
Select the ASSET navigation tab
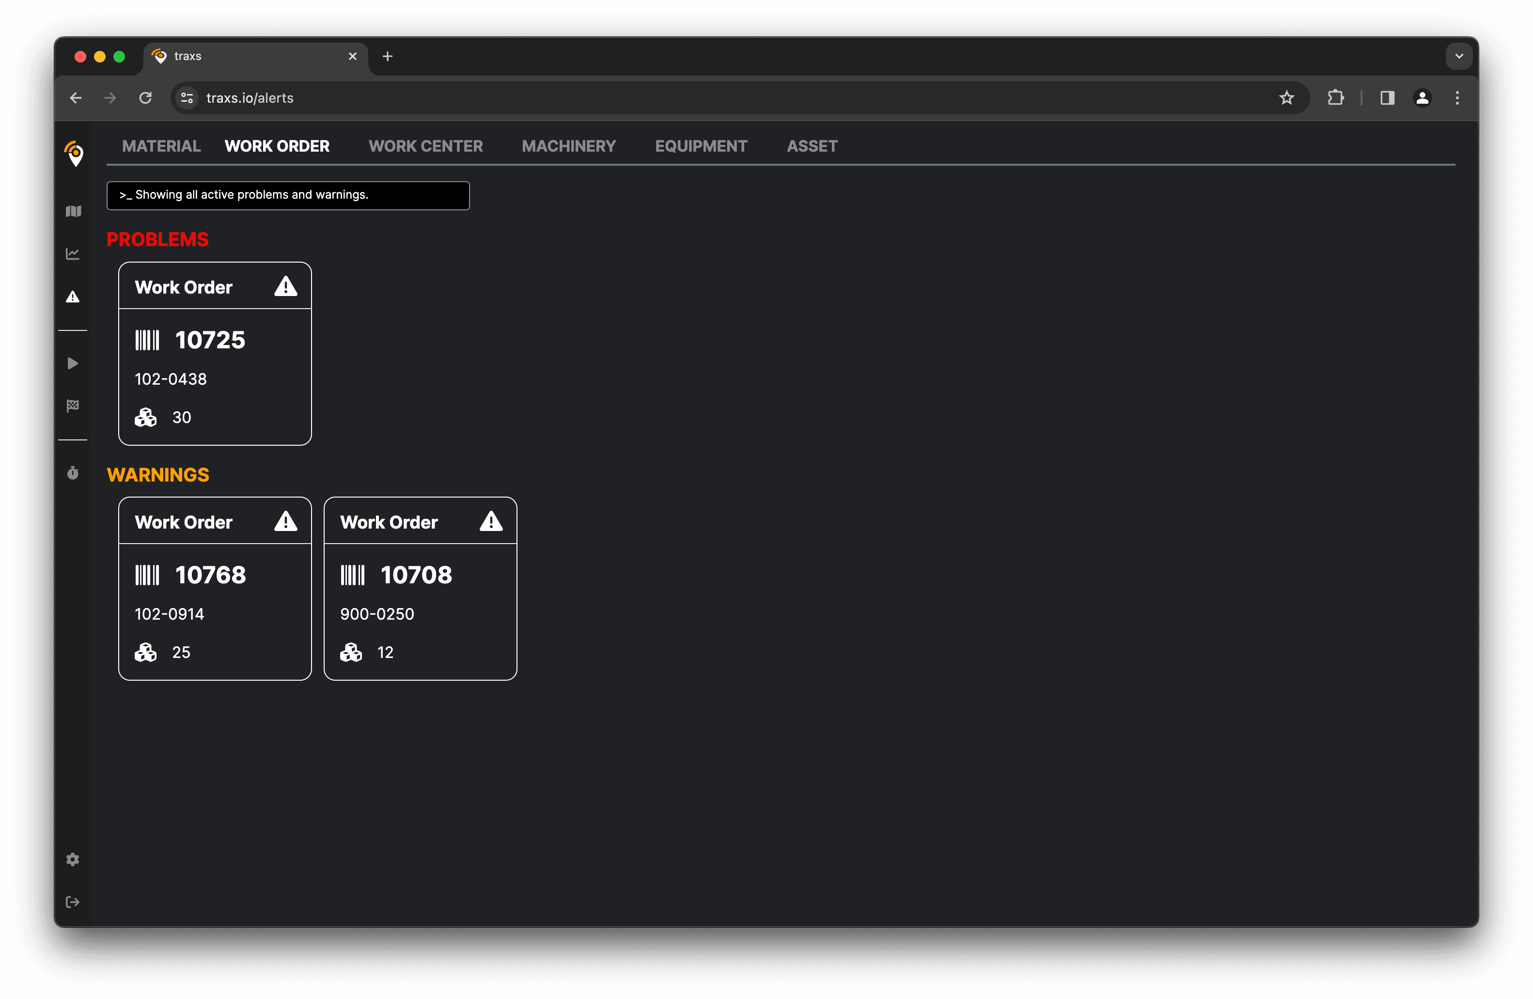(812, 145)
